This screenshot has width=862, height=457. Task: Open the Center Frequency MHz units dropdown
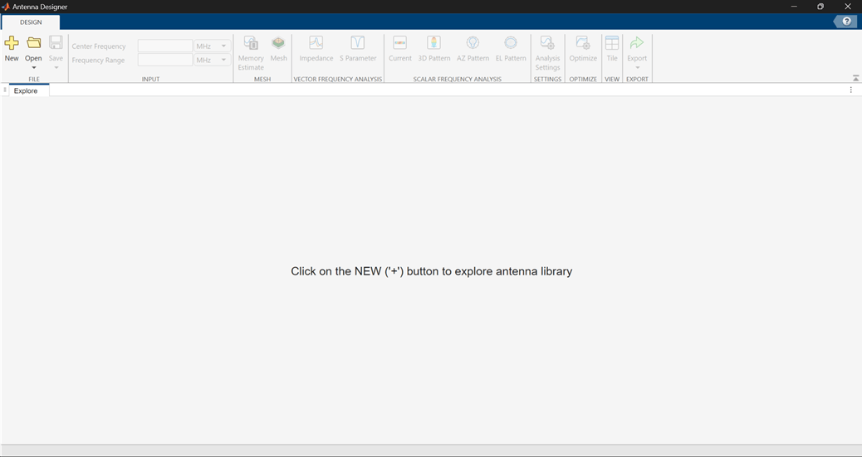tap(213, 46)
